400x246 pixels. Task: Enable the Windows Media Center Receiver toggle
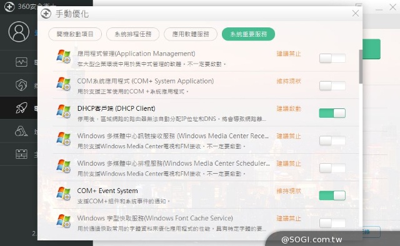click(332, 141)
